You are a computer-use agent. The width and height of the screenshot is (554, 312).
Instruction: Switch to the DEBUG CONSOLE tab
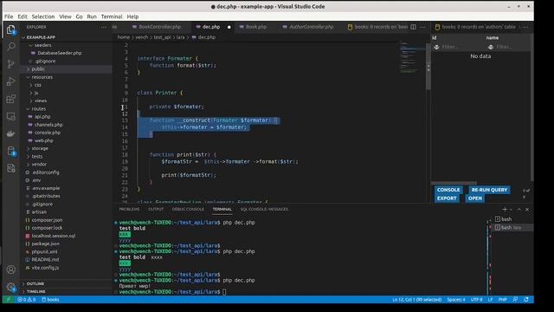(188, 210)
